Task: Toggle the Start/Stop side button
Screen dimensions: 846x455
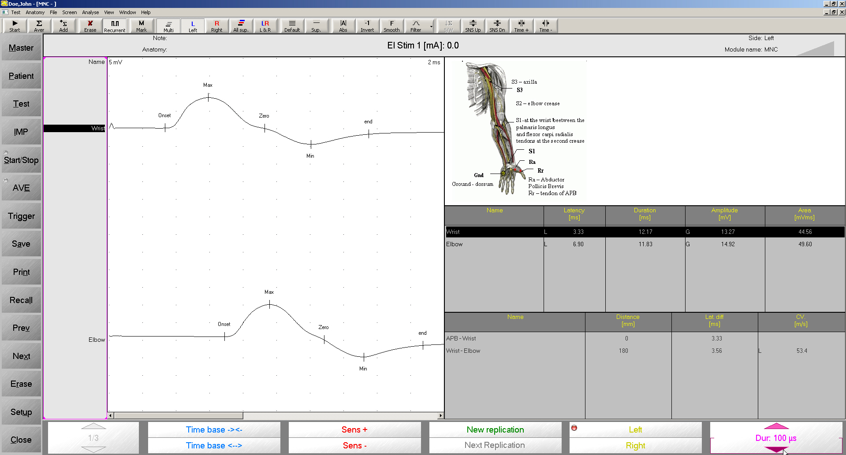Action: pyautogui.click(x=21, y=160)
